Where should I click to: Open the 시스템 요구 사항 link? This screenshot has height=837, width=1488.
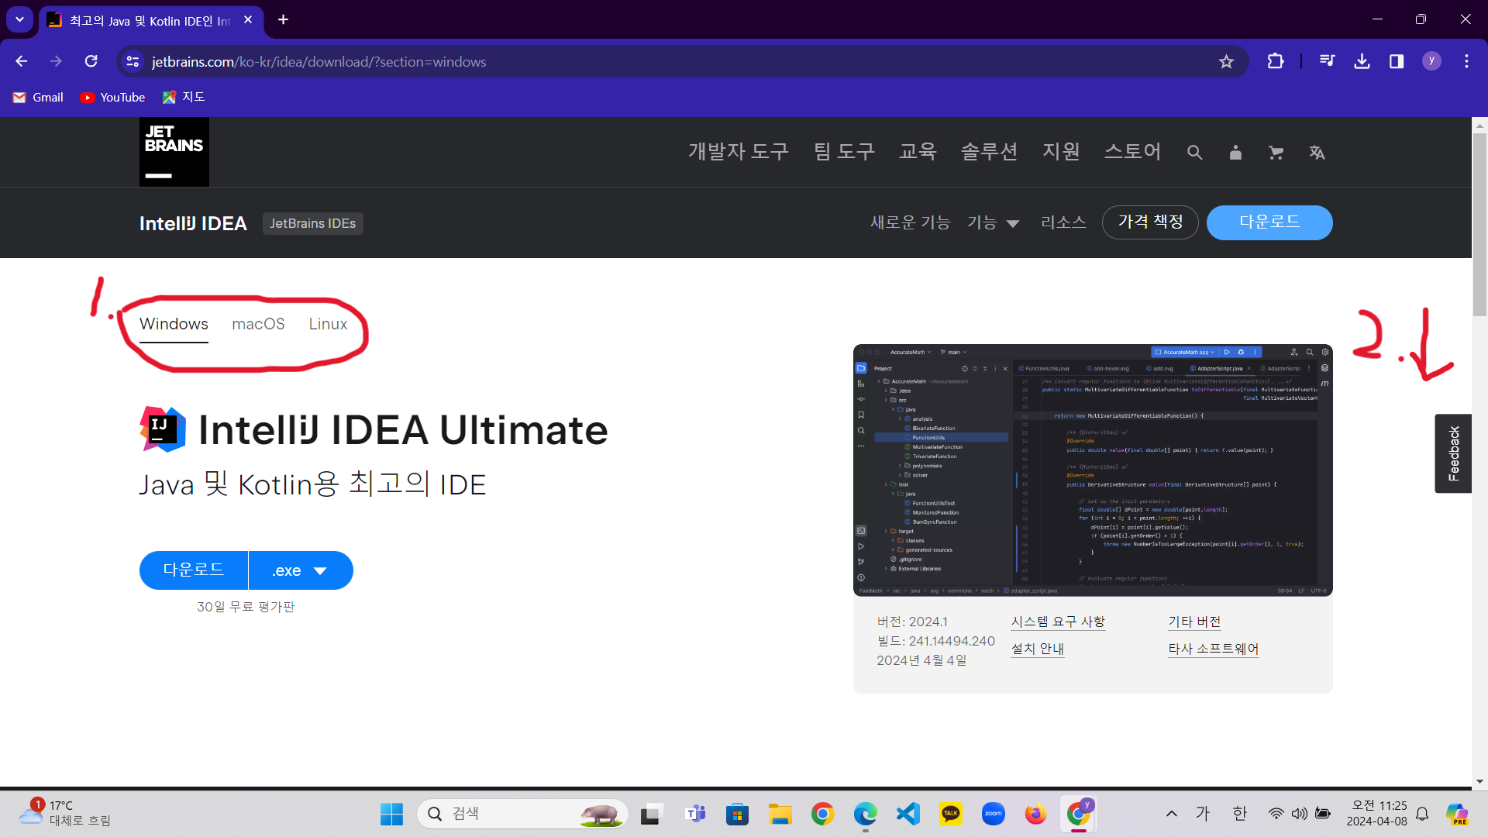point(1058,622)
